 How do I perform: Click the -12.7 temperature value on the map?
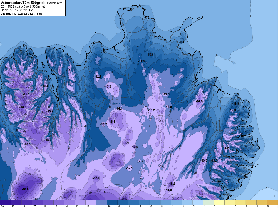(x=98, y=76)
